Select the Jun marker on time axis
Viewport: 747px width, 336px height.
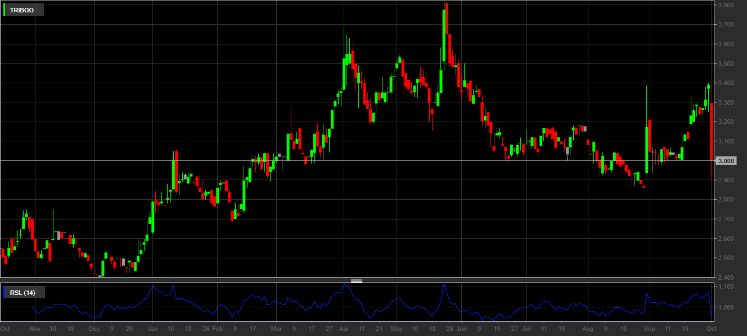(x=461, y=329)
